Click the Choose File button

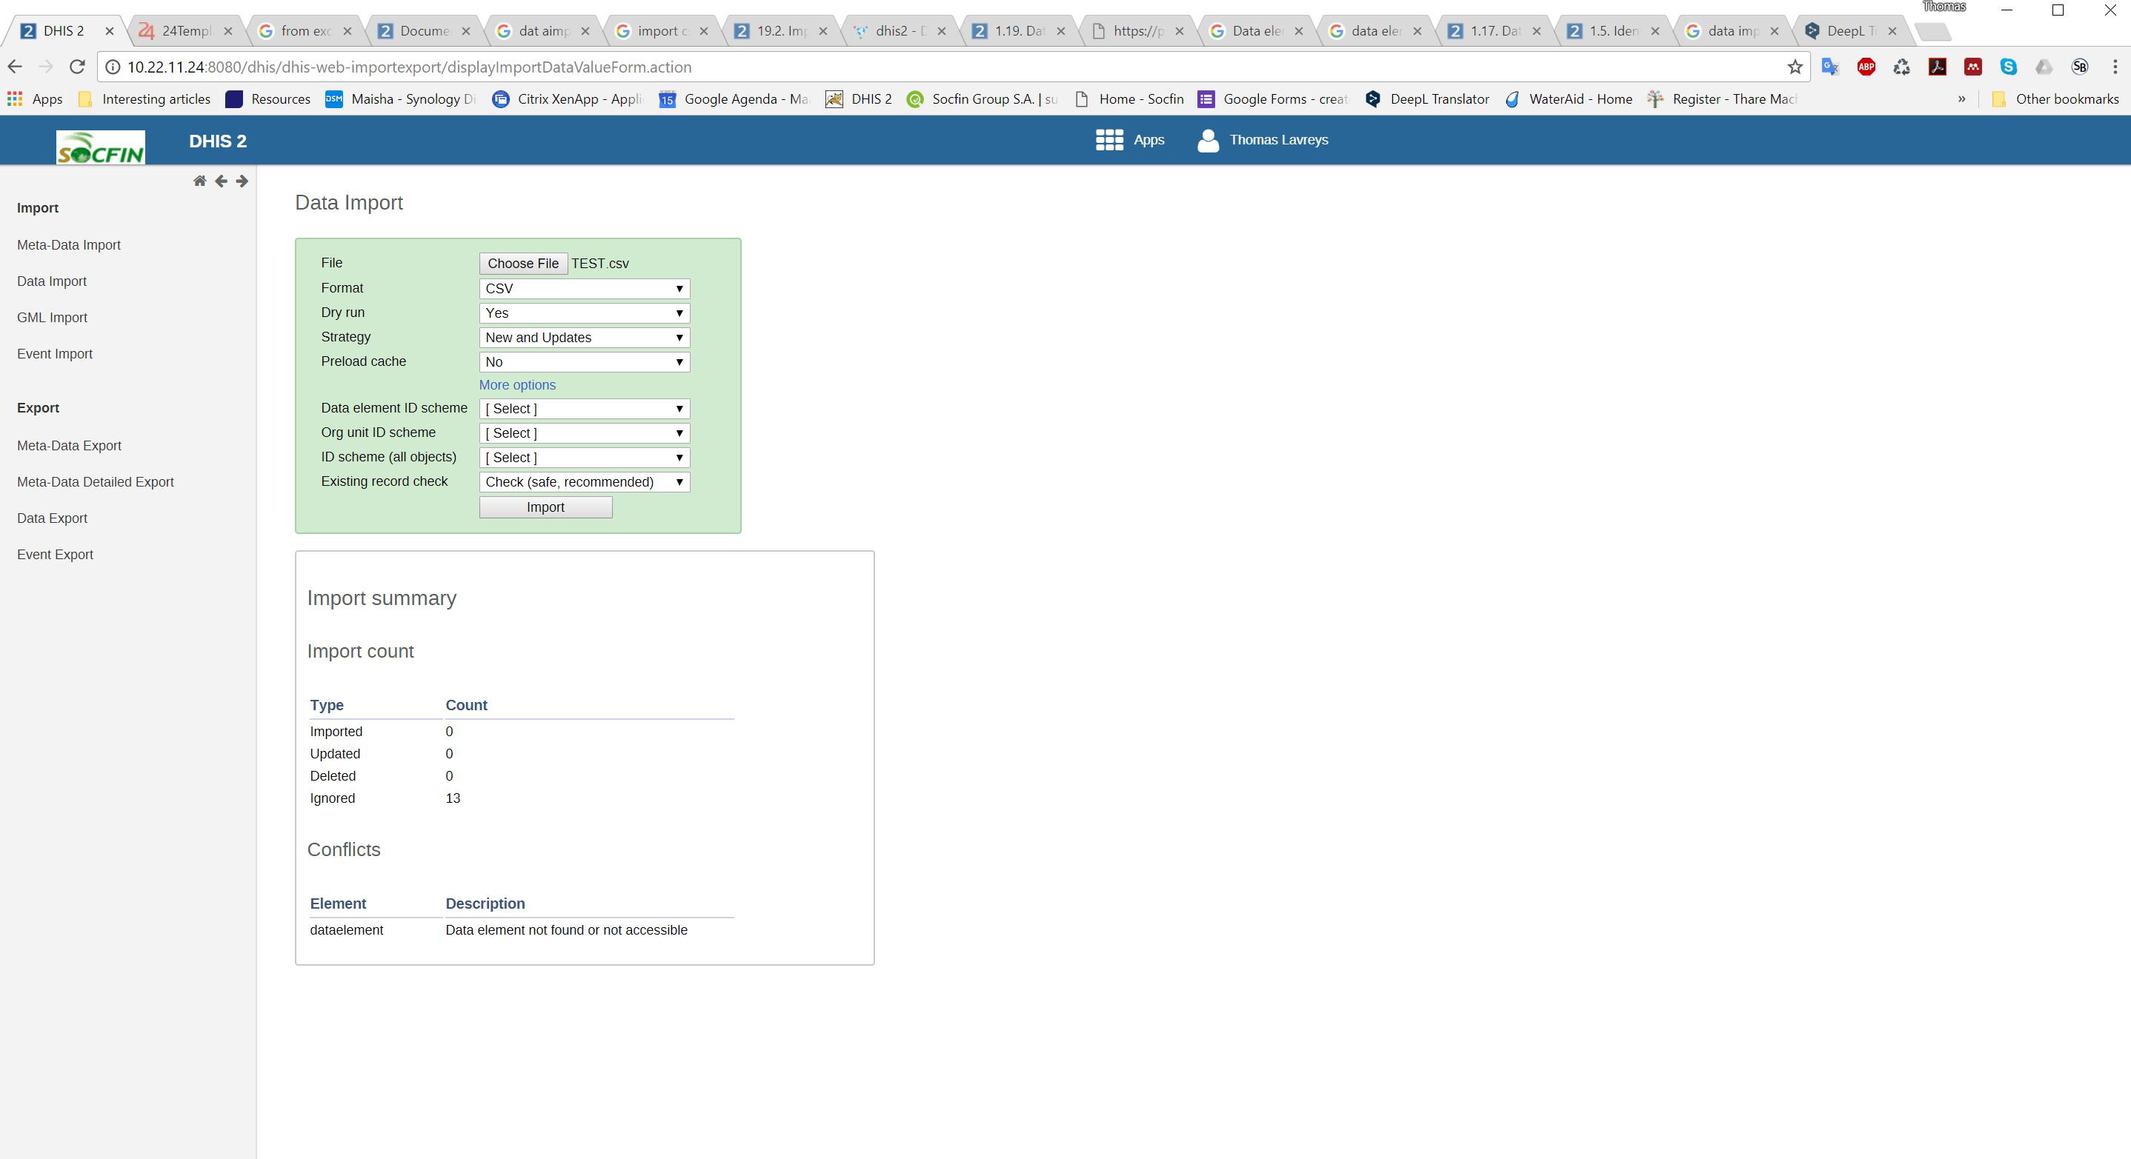[523, 264]
